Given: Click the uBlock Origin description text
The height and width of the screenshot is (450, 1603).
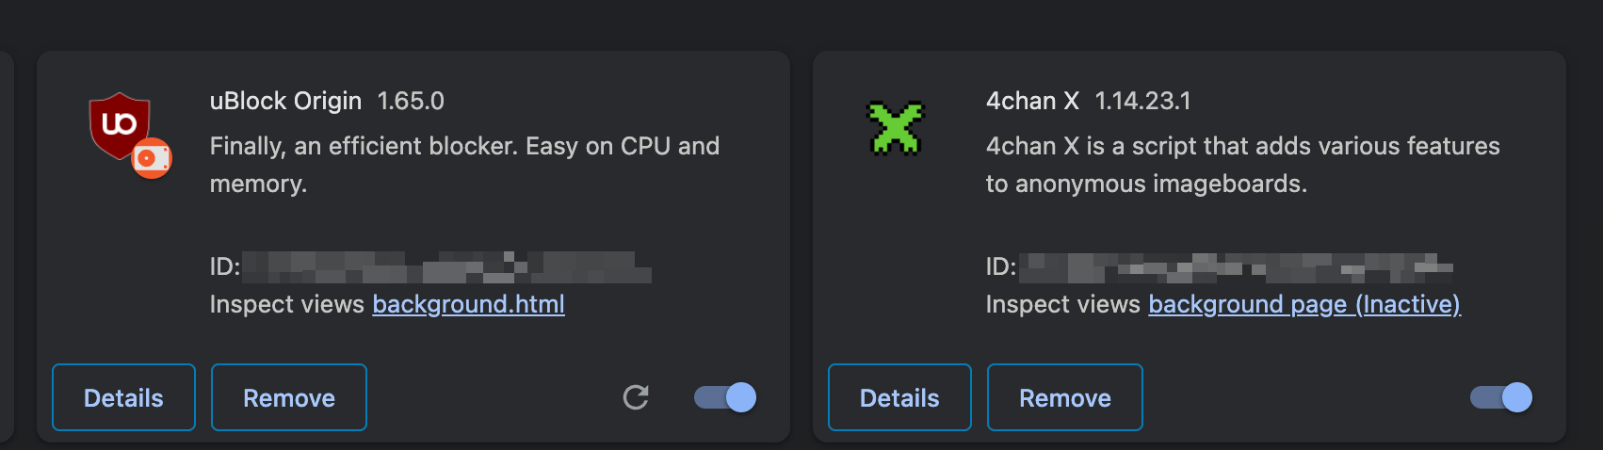Looking at the screenshot, I should (464, 165).
